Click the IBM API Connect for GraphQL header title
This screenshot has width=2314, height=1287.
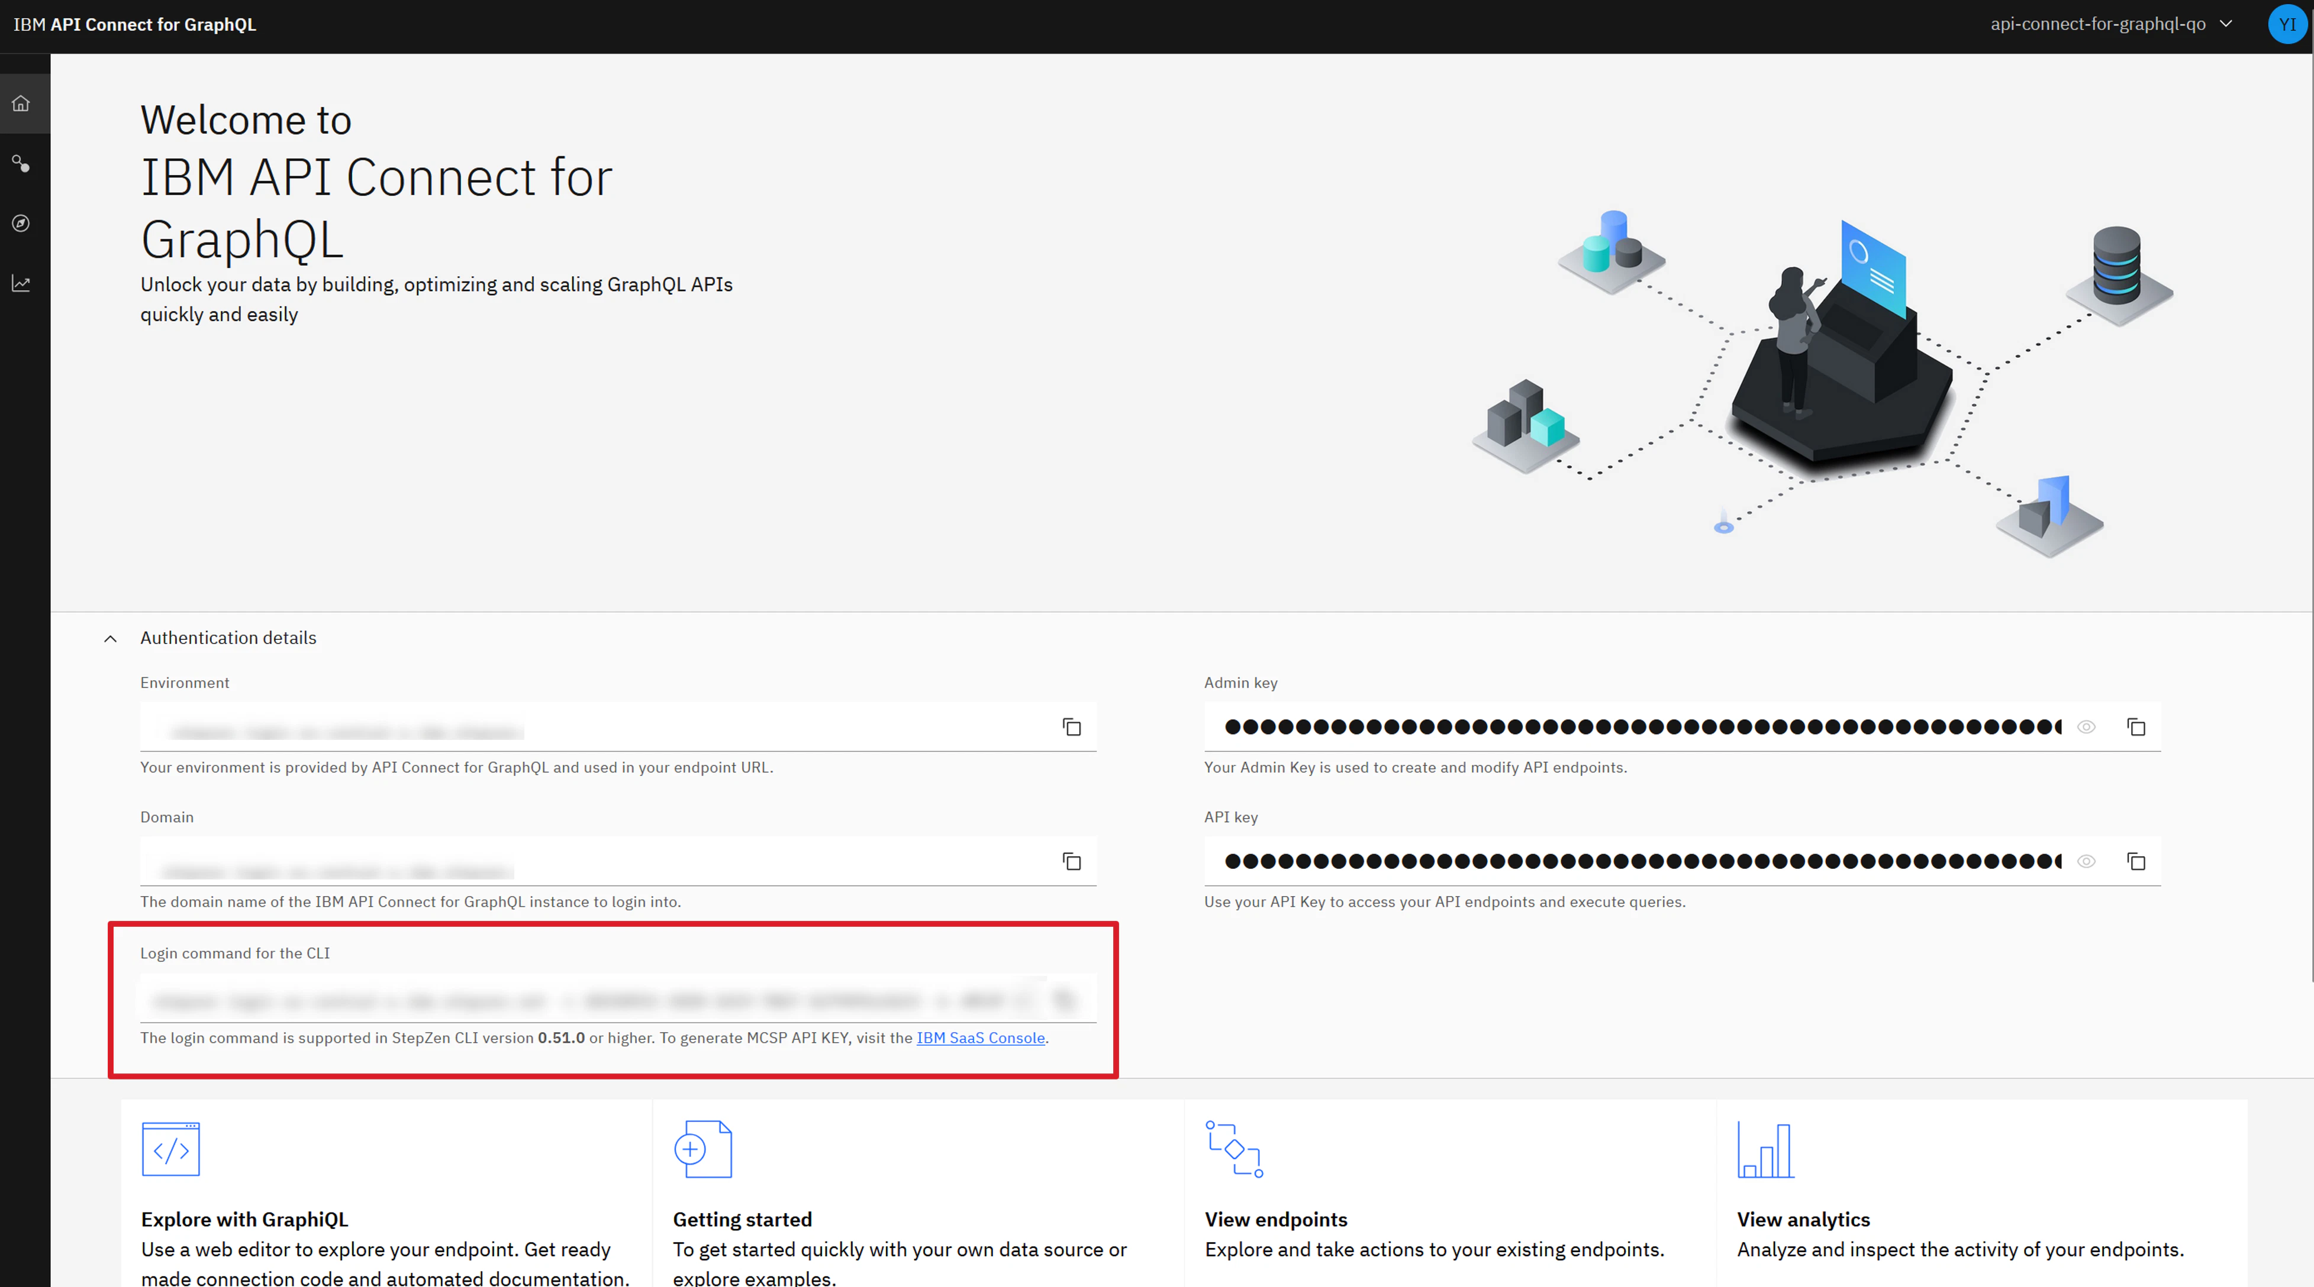[135, 24]
